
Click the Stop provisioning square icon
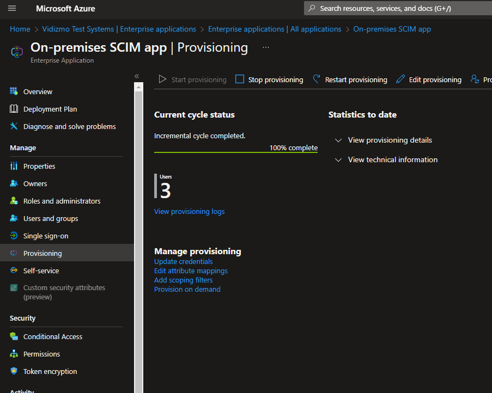point(240,79)
